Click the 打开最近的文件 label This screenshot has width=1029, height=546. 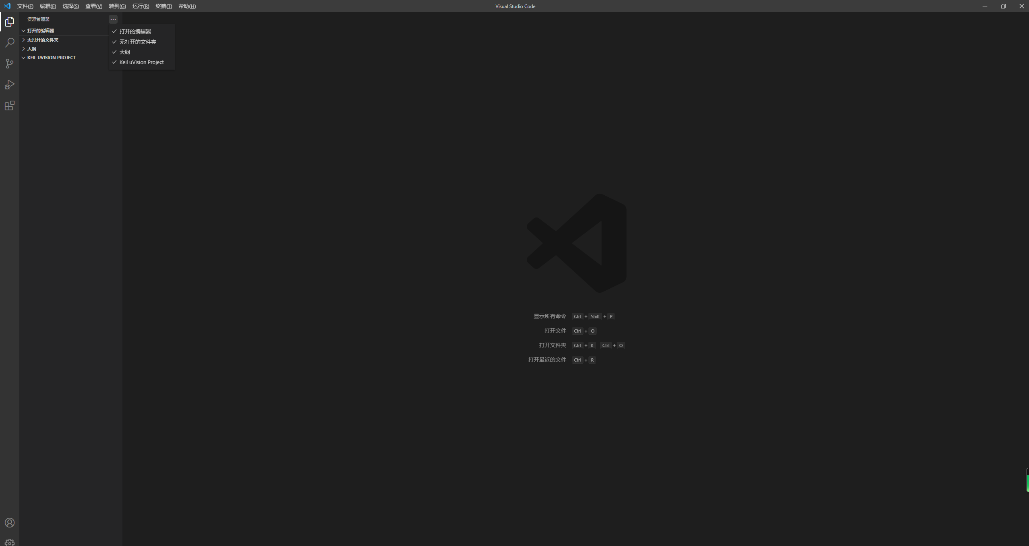pos(547,360)
